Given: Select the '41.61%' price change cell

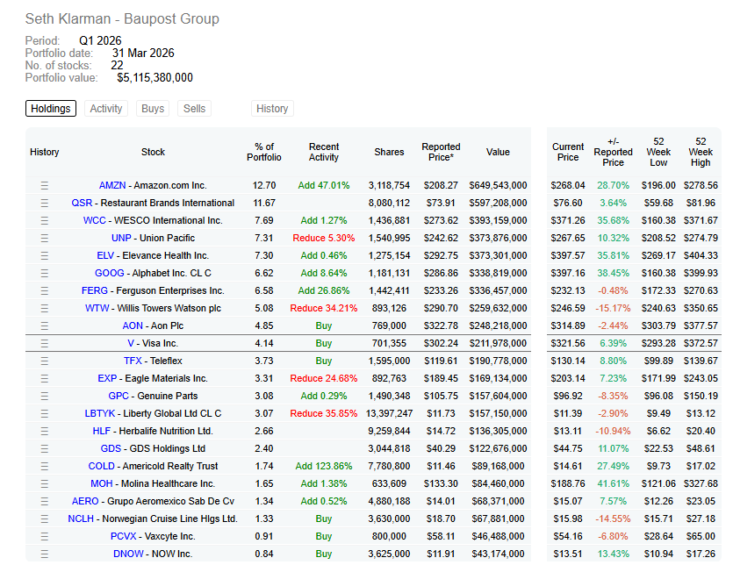Looking at the screenshot, I should pyautogui.click(x=613, y=483).
